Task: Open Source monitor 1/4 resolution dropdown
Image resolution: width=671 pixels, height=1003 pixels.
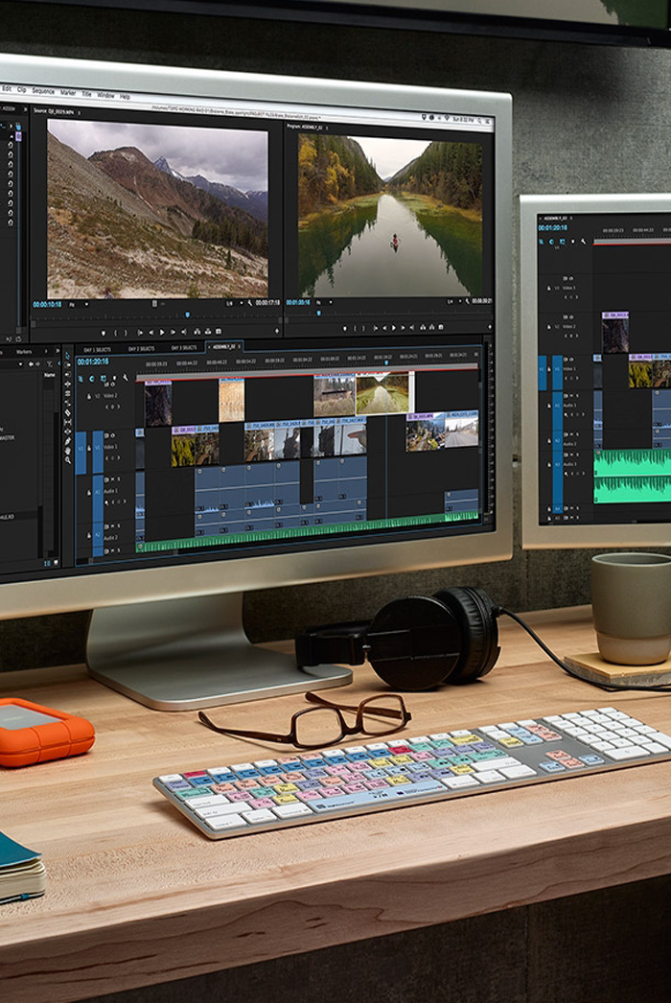Action: (x=234, y=303)
